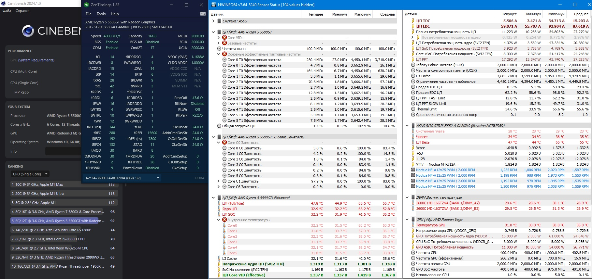Click the Cinebench title bar app icon

(4, 4)
